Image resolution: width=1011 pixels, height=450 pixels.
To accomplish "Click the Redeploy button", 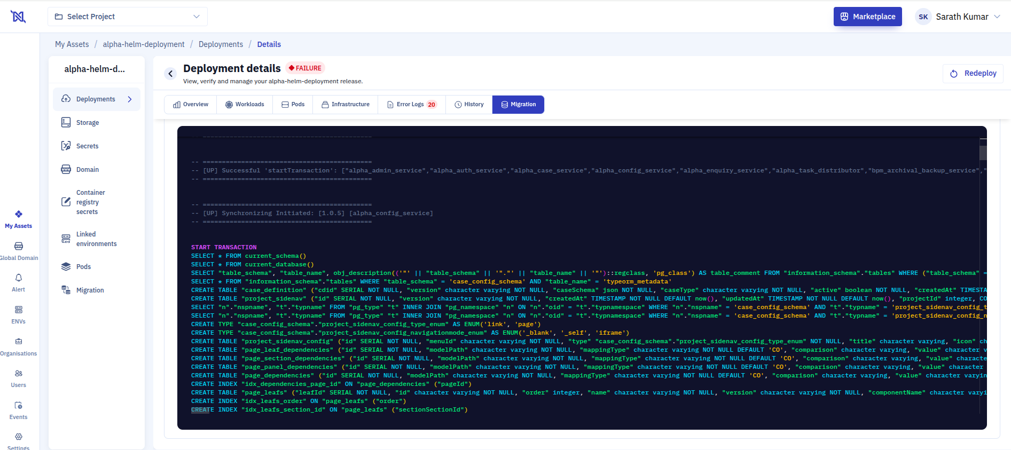I will [x=973, y=73].
